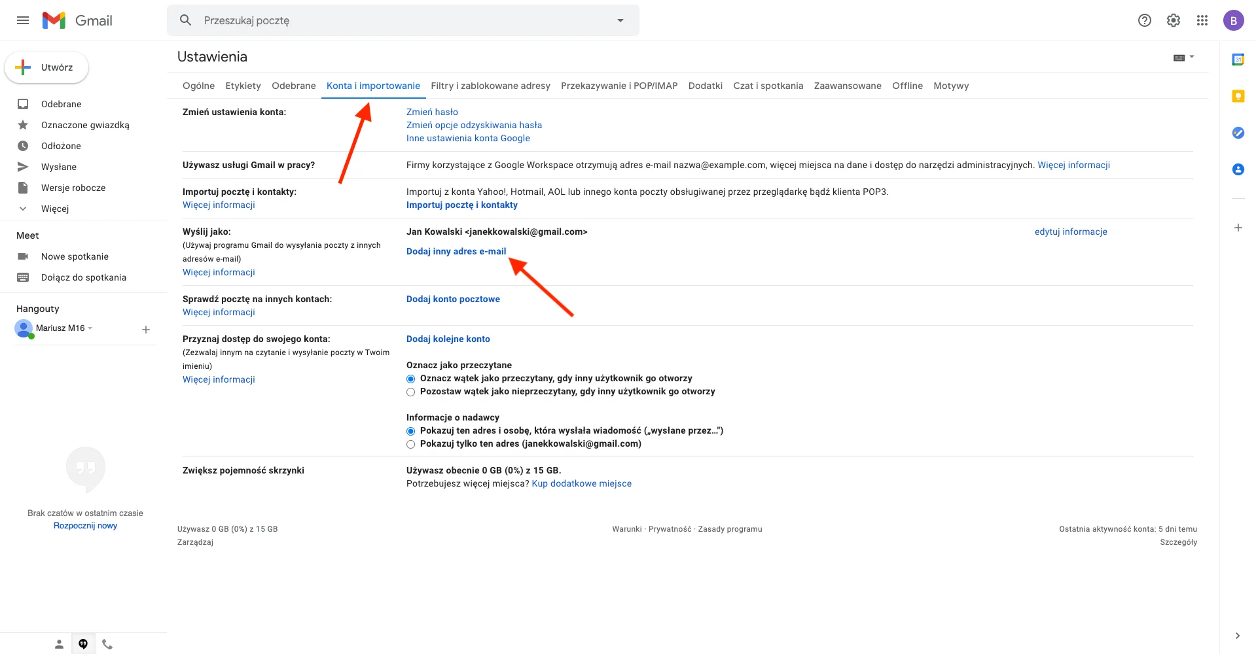
Task: Switch to the 'Motywy' tab
Action: click(950, 86)
